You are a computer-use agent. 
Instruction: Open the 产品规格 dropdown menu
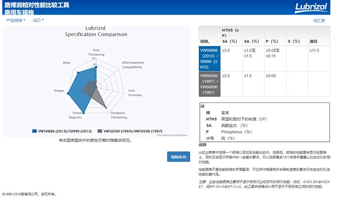[x=16, y=20]
